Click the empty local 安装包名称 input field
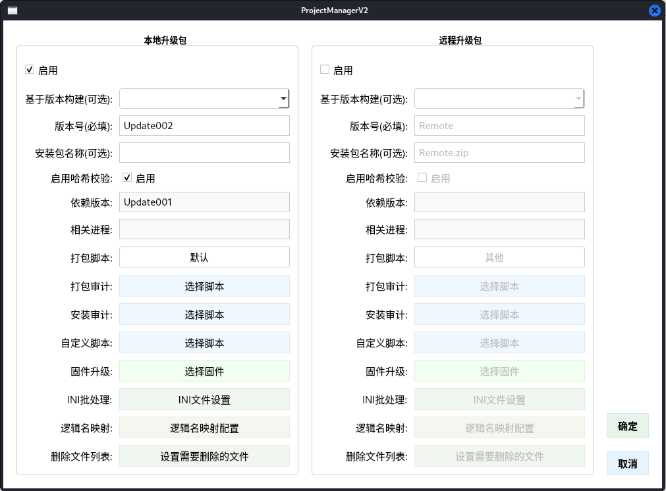This screenshot has width=666, height=491. [x=204, y=153]
